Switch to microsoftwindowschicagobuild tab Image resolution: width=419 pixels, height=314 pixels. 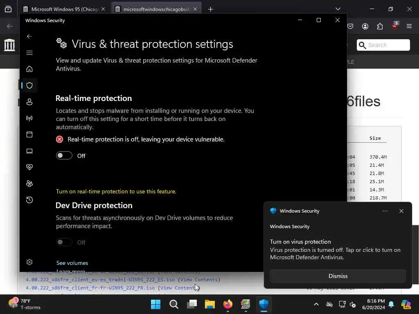click(157, 9)
